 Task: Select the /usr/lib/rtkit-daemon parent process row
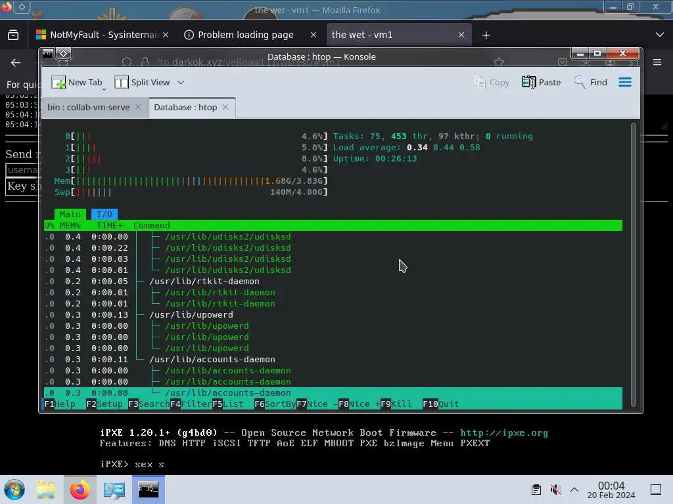333,281
